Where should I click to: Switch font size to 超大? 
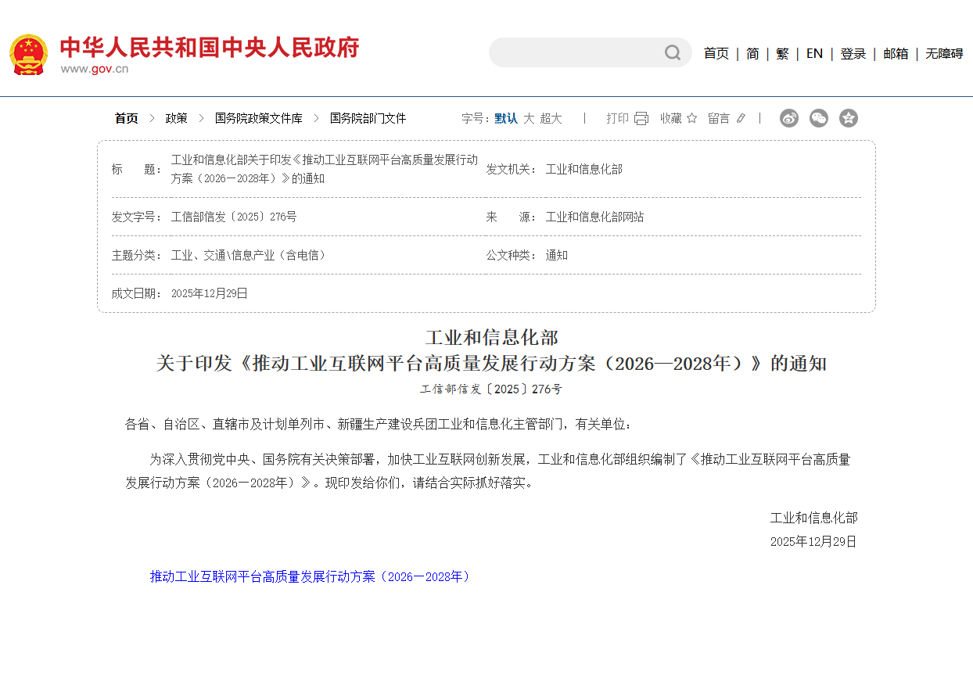(549, 118)
